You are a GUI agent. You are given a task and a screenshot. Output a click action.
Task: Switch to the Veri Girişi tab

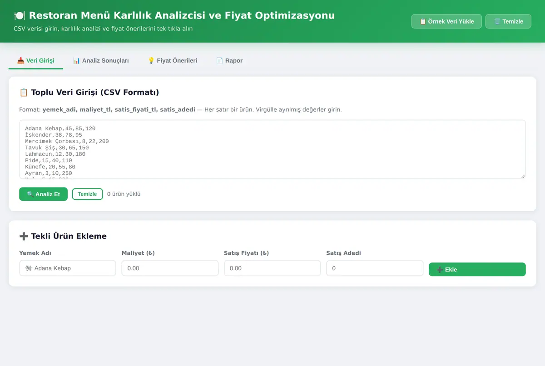click(x=35, y=60)
